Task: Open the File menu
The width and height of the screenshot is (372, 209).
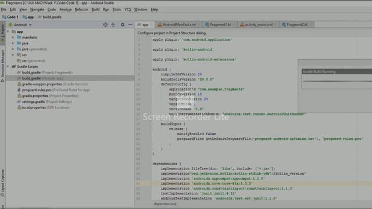Action: pyautogui.click(x=3, y=9)
